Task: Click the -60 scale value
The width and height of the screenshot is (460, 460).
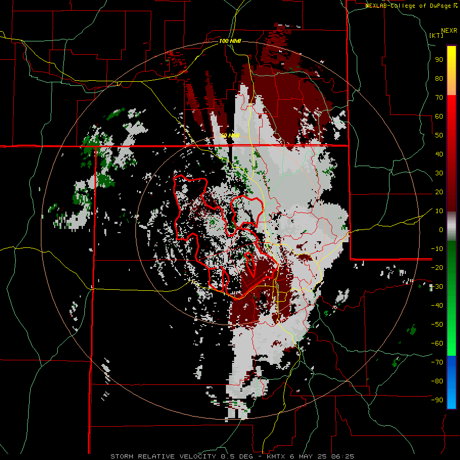Action: [437, 343]
